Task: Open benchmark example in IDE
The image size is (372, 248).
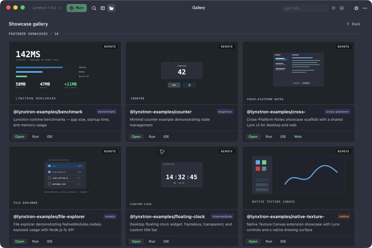Action: click(x=50, y=137)
